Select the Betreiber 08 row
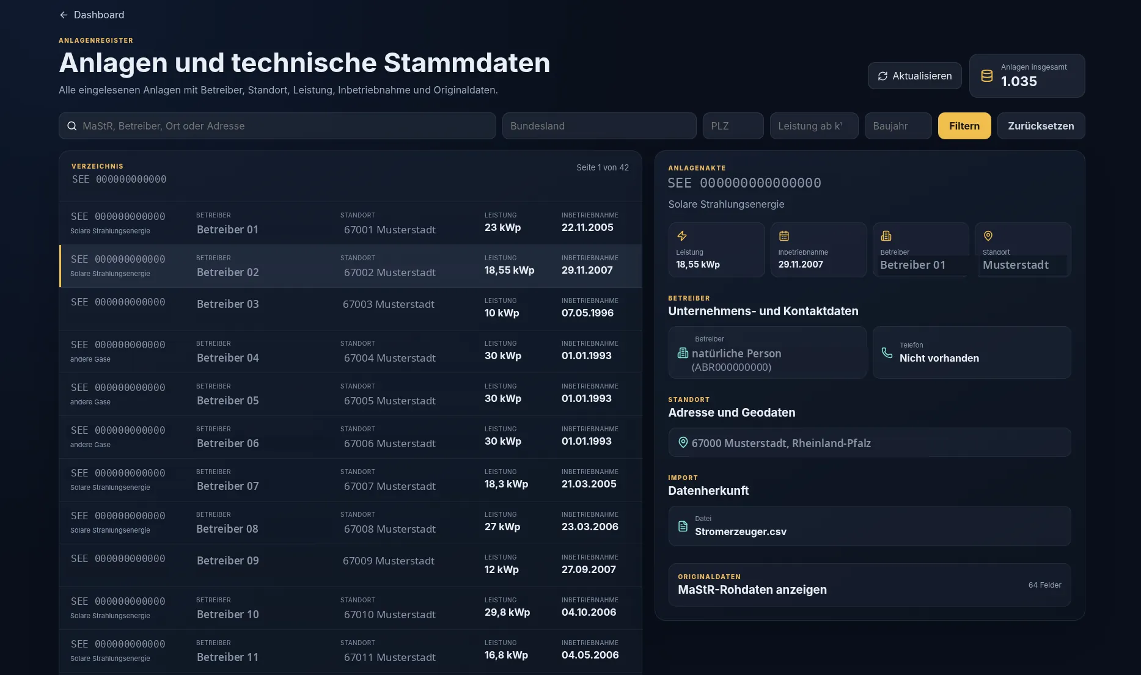 (350, 523)
